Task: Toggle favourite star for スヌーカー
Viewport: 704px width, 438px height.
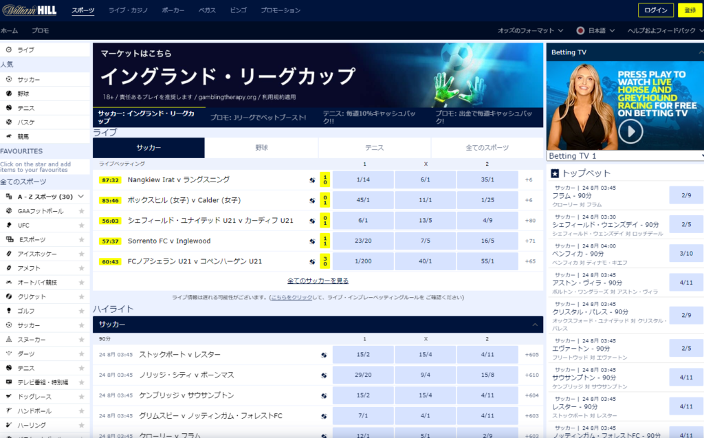Action: tap(81, 339)
